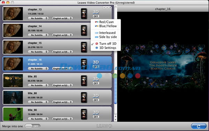Click the blue scrollbar thumb of the file list
Screen dimensions: 209x131
pyautogui.click(x=116, y=89)
